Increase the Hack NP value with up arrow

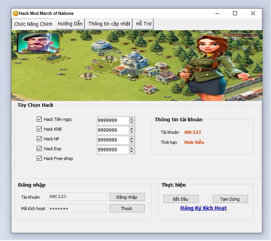[x=132, y=138]
